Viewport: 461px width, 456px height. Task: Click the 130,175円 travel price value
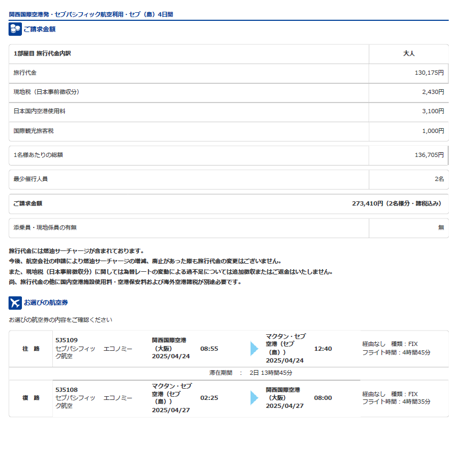pyautogui.click(x=429, y=73)
